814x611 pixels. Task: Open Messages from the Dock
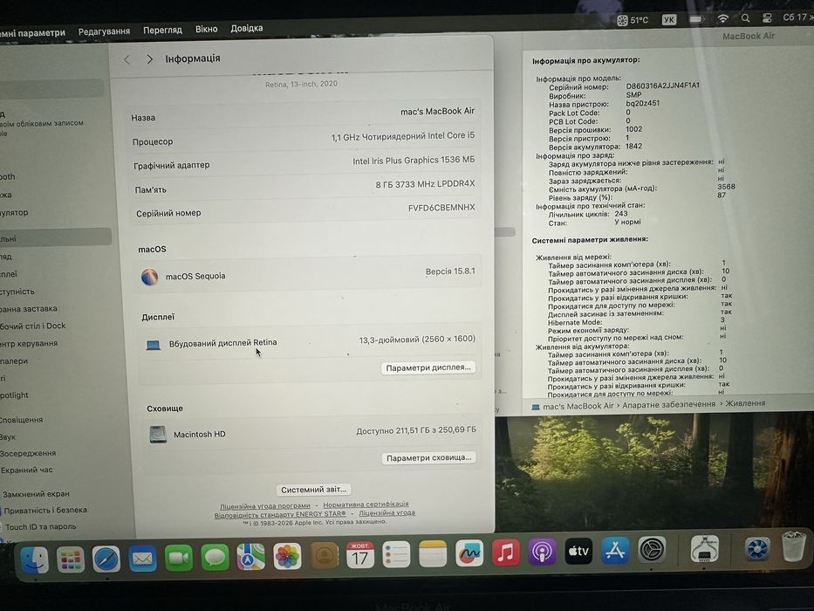click(215, 558)
